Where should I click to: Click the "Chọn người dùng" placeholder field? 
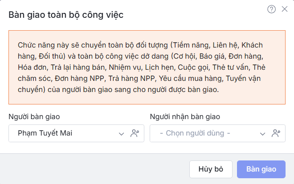[198, 133]
